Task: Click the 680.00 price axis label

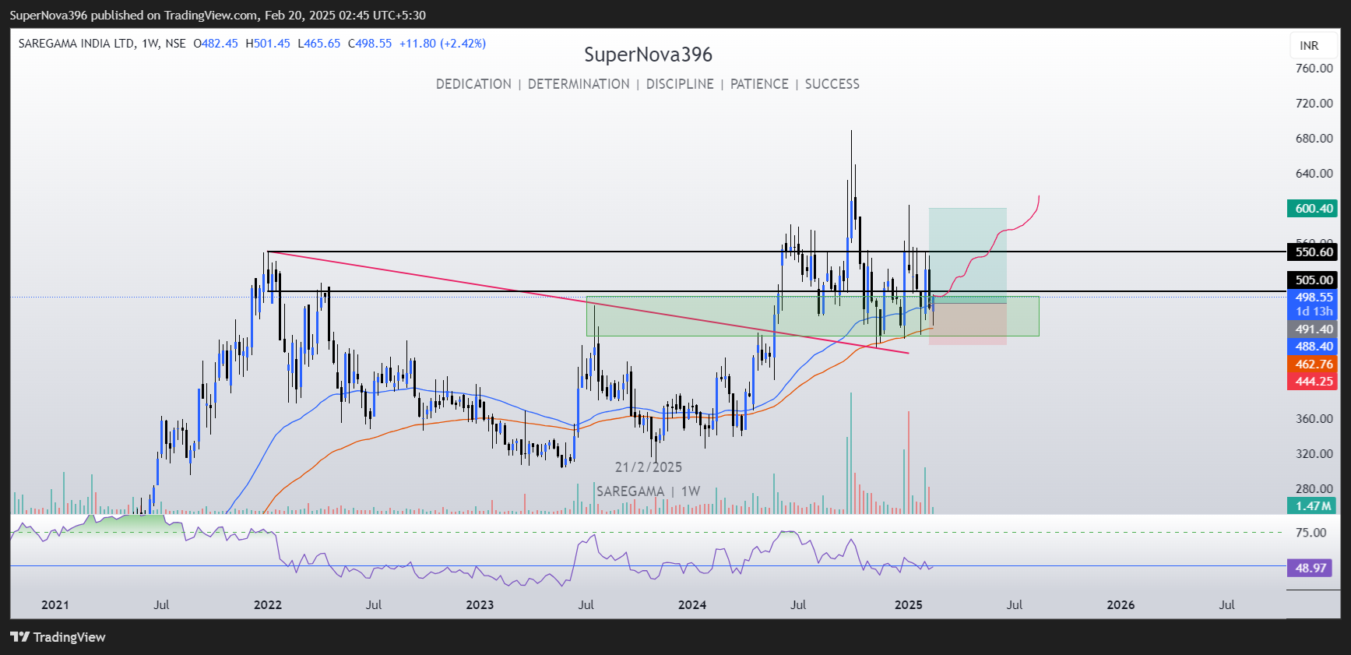Action: (x=1314, y=139)
